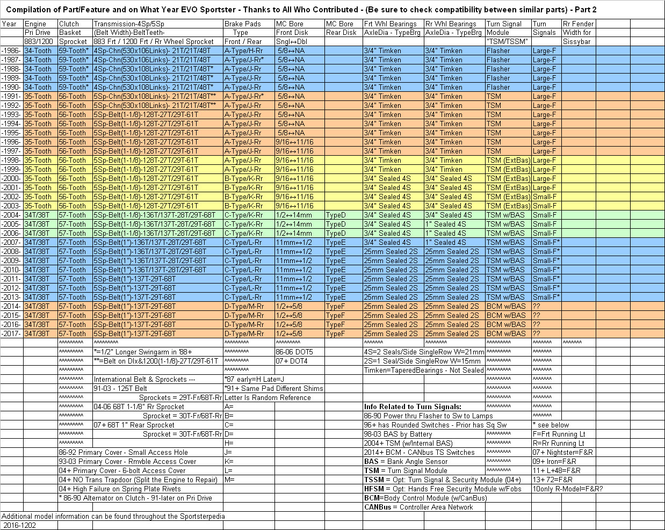Click the Additional model information footer text
Viewport: 665px width, 530px height.
click(x=113, y=516)
